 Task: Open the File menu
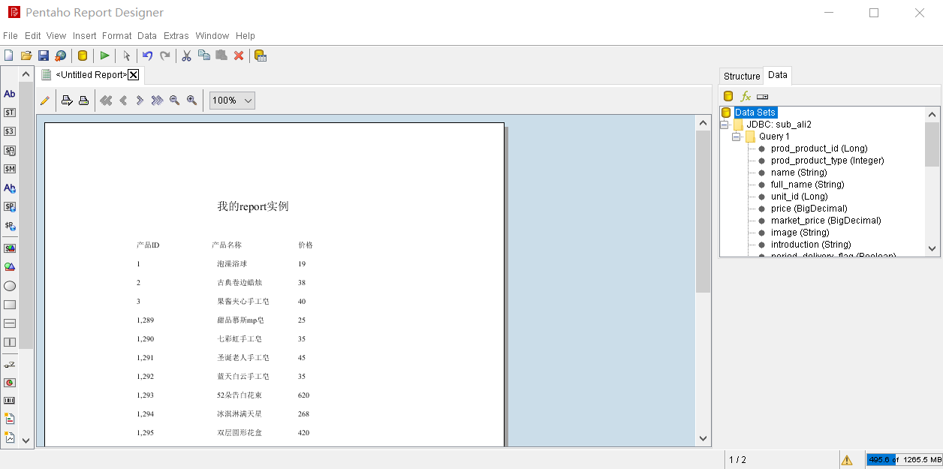click(11, 36)
